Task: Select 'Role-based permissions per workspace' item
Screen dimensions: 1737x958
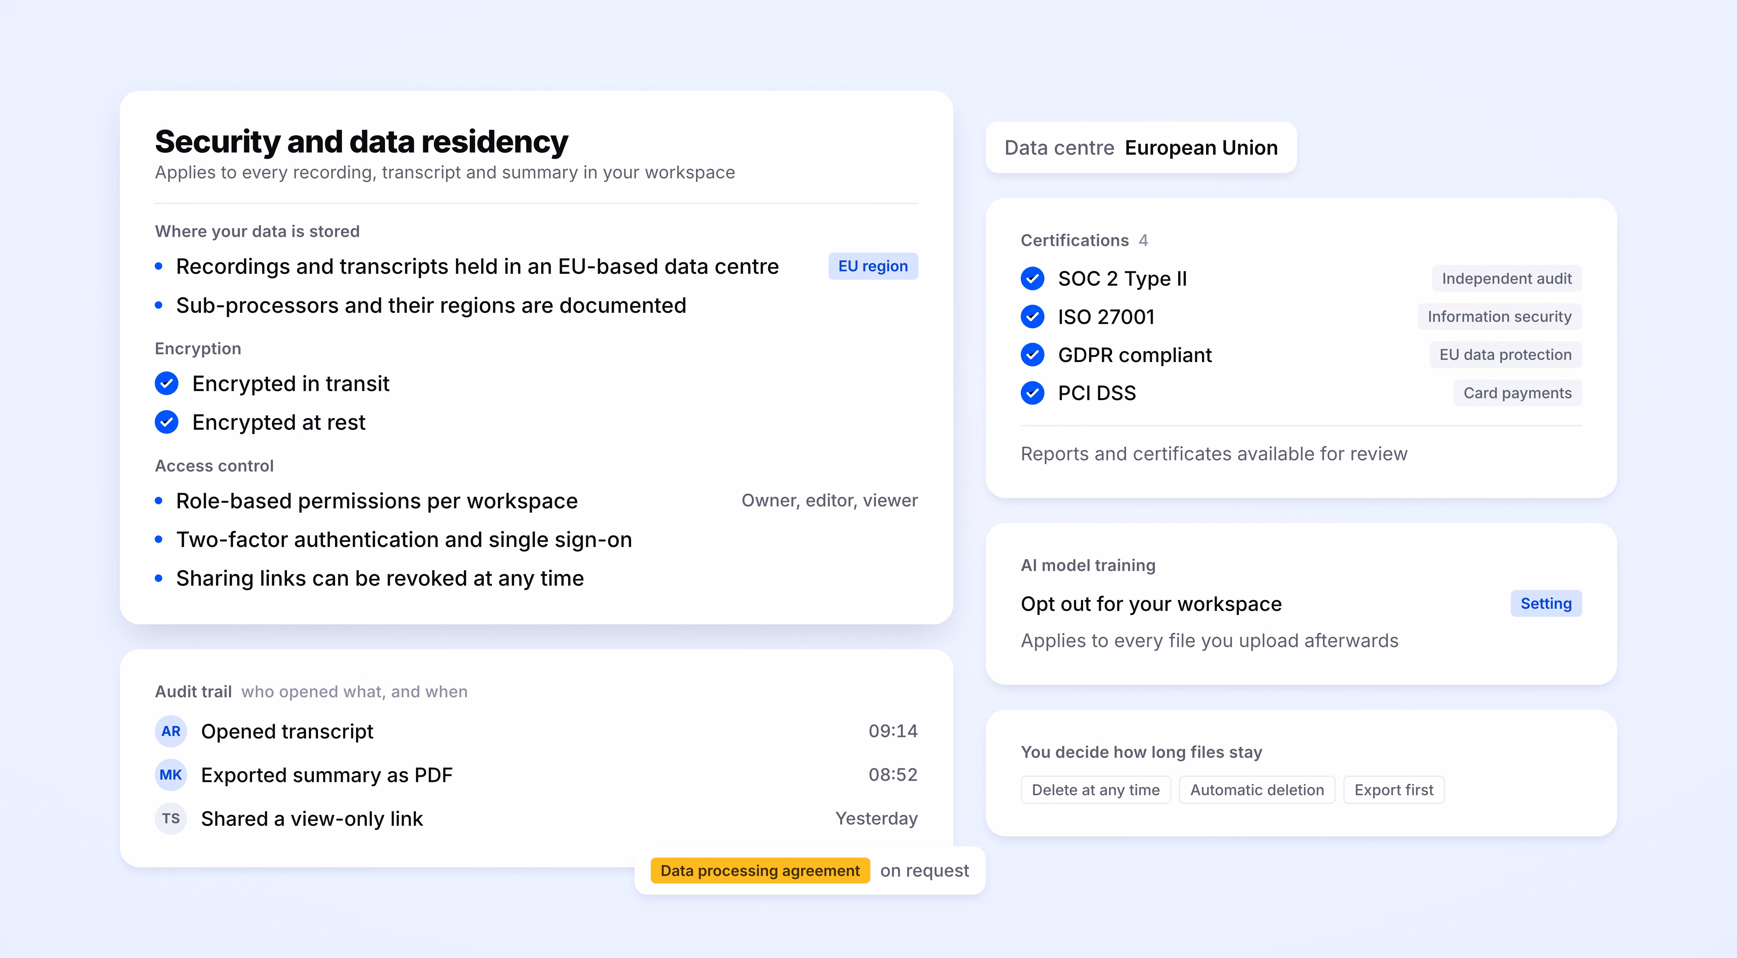Action: tap(377, 501)
